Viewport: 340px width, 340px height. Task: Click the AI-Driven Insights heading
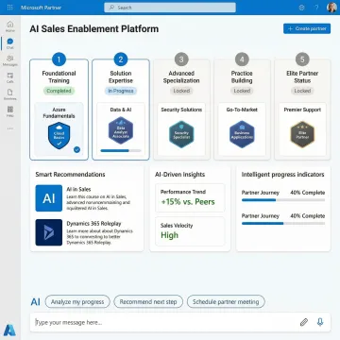click(x=179, y=175)
